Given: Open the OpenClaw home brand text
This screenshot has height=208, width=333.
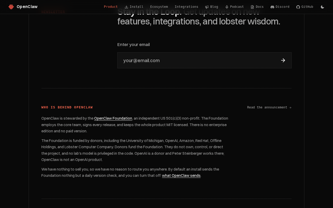Looking at the screenshot, I should [27, 7].
